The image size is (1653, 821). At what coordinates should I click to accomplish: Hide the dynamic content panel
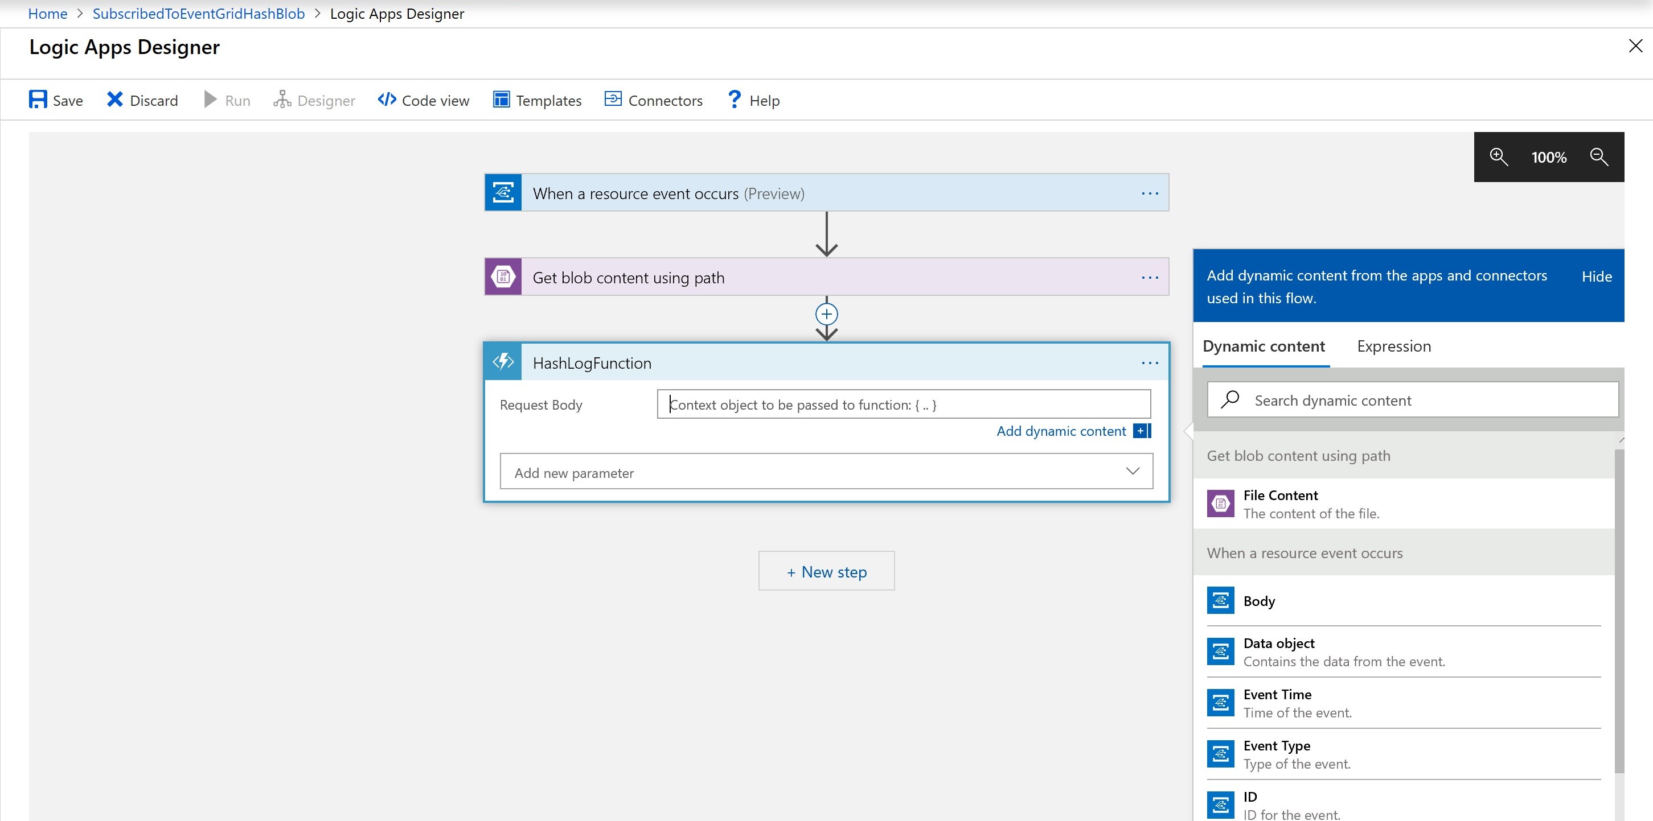tap(1596, 277)
